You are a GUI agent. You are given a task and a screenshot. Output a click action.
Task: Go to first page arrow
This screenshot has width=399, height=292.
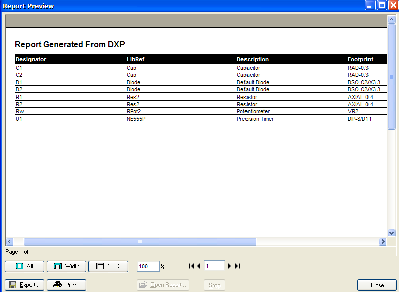tap(191, 266)
